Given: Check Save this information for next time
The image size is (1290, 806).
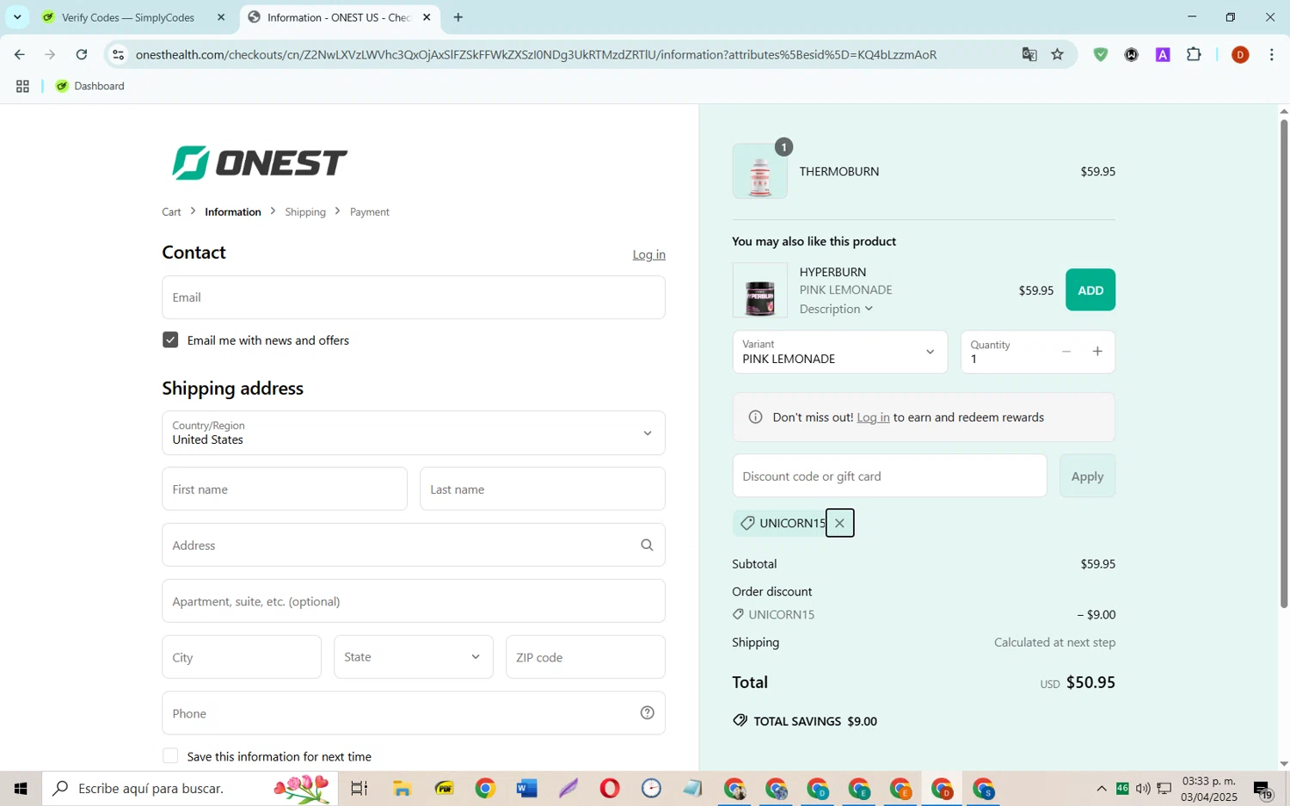Looking at the screenshot, I should click(170, 756).
